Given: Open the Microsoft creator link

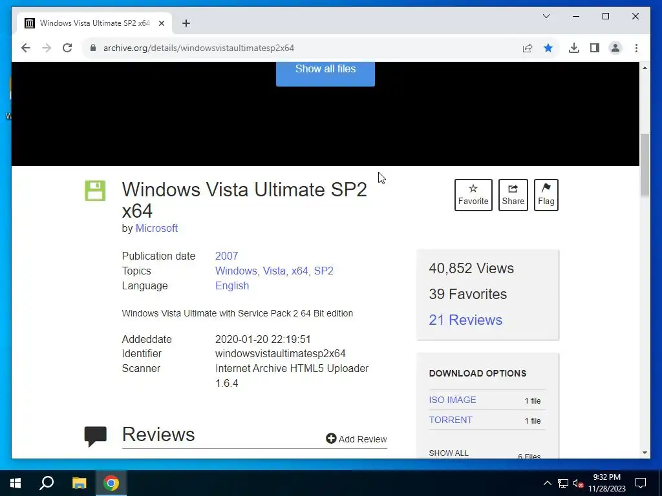Looking at the screenshot, I should [x=156, y=228].
